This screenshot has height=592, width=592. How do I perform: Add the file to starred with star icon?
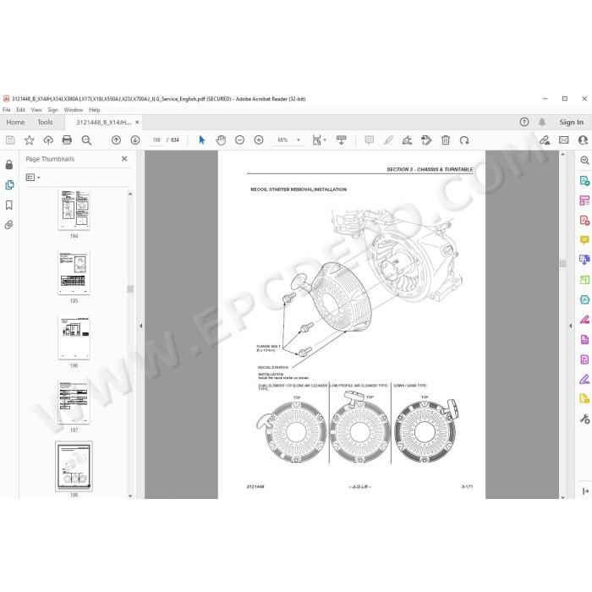click(x=29, y=140)
